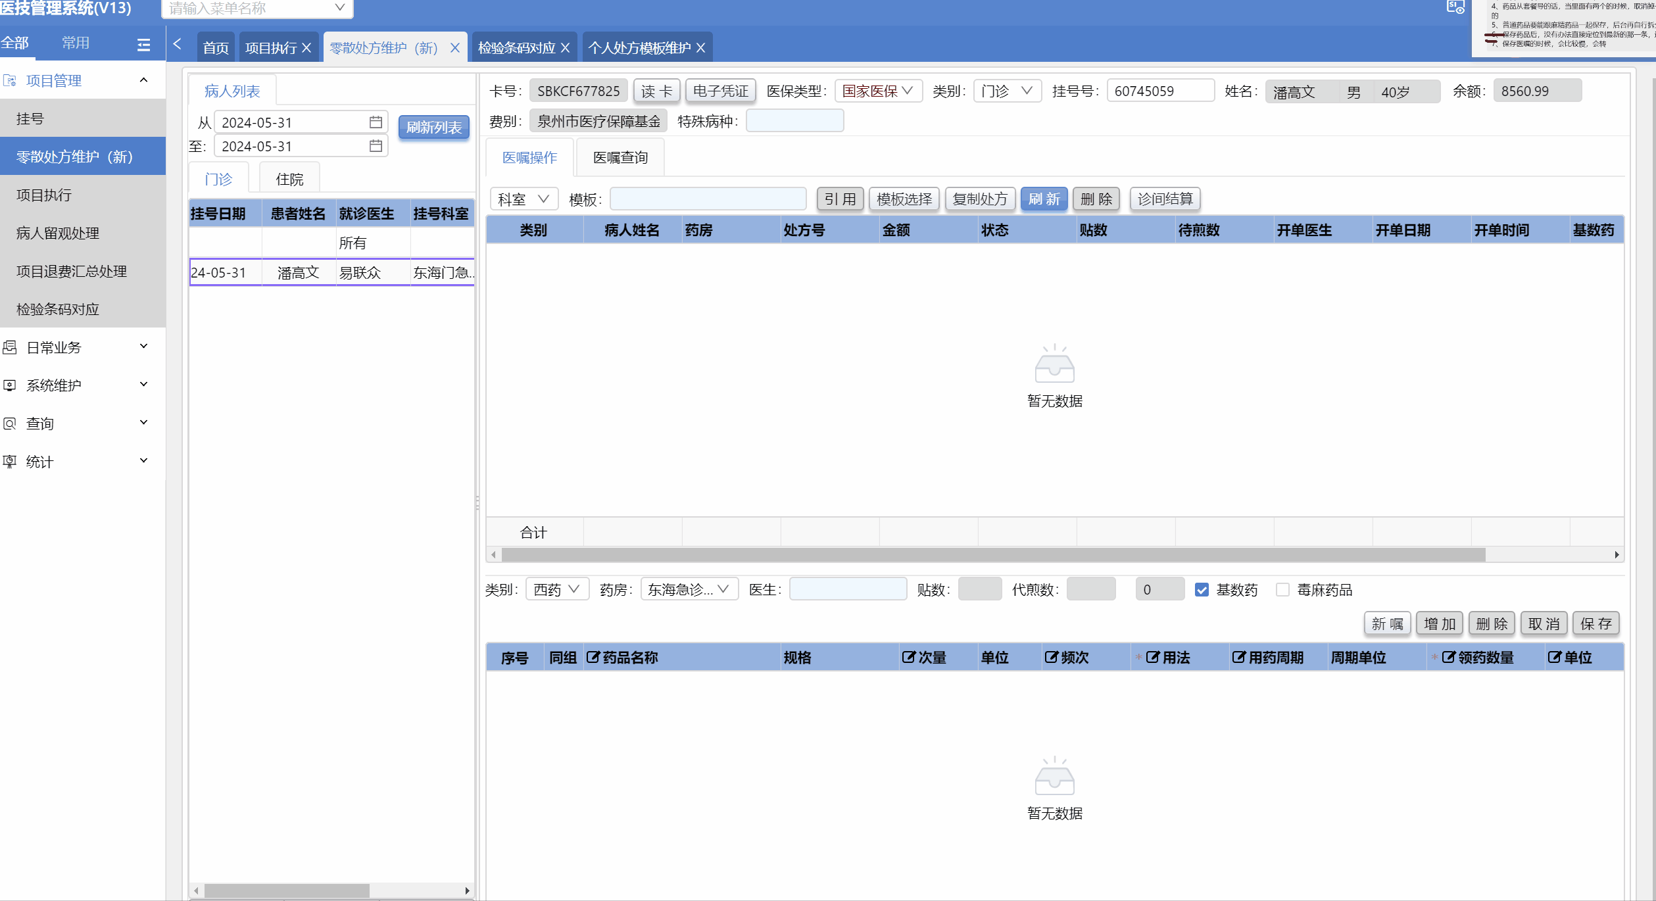Click the tab-scroll left arrow icon
The height and width of the screenshot is (901, 1656).
(x=177, y=44)
